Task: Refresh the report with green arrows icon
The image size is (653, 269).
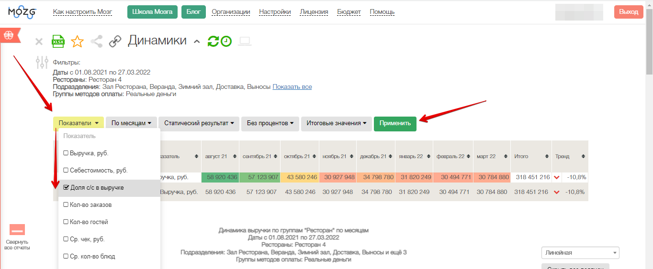Action: click(x=213, y=42)
